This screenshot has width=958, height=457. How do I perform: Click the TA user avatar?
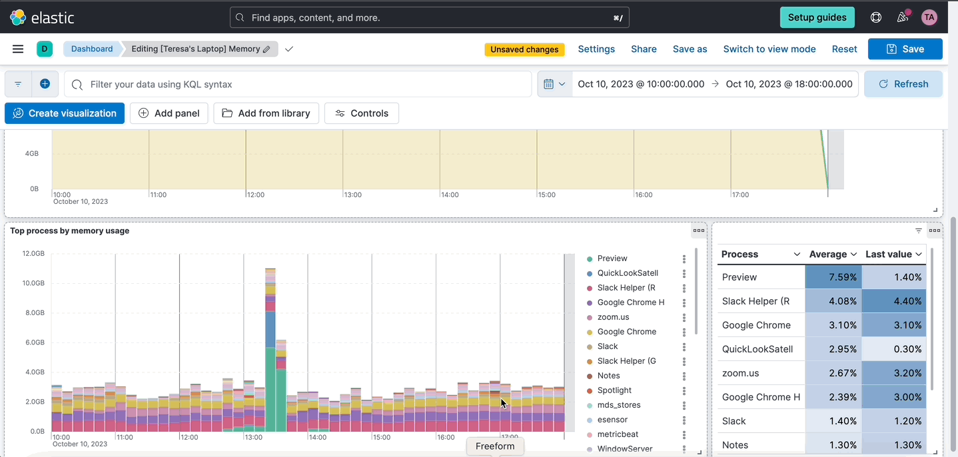(x=929, y=17)
